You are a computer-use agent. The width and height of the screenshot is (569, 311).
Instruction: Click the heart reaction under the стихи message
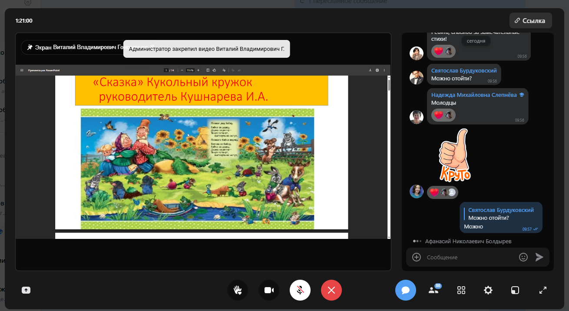tap(439, 51)
